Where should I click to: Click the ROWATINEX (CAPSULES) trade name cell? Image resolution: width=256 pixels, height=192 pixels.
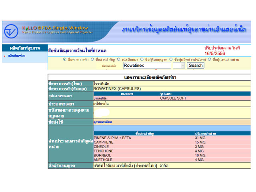coord(172,89)
